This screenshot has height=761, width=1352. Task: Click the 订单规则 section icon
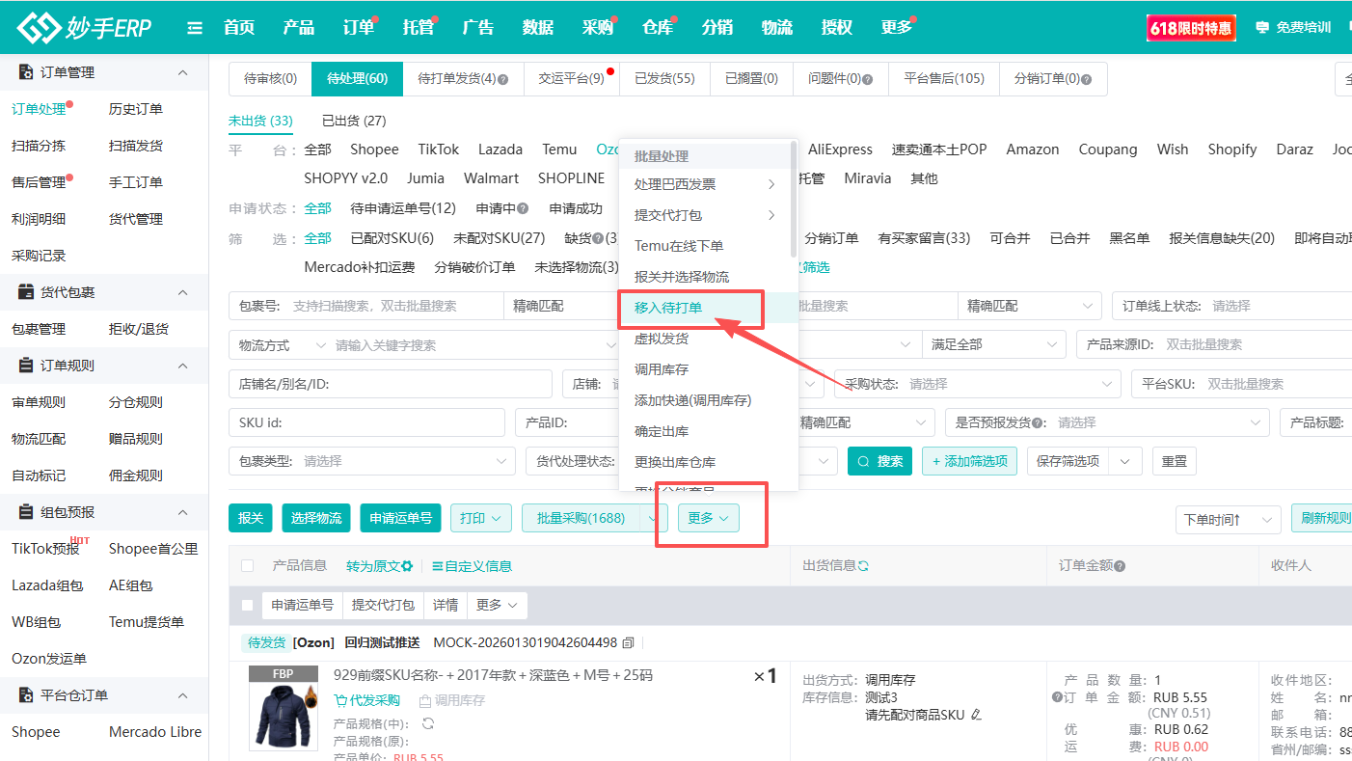pos(25,366)
